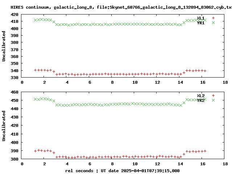
Task: Click tick value 390 on XL2/YR2 plot
Action: click(x=14, y=151)
